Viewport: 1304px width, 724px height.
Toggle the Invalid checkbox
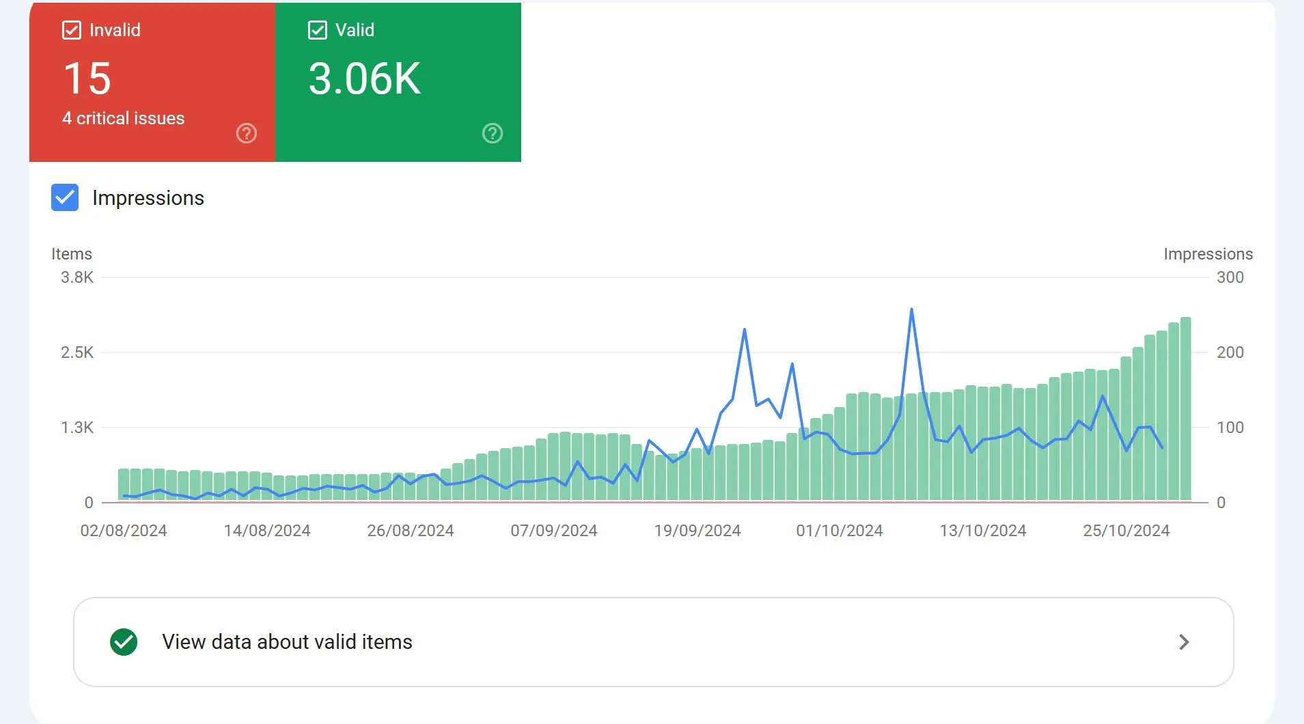(x=72, y=30)
